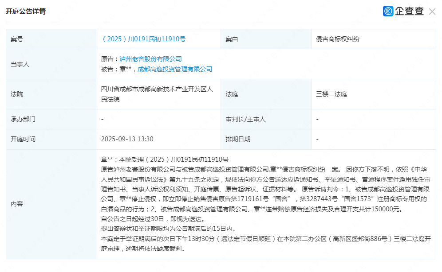
Task: Select the 侵害商标权纠纷 value
Action: click(x=337, y=39)
